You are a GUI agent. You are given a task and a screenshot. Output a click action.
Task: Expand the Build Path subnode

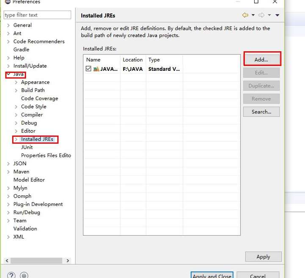[x=16, y=90]
